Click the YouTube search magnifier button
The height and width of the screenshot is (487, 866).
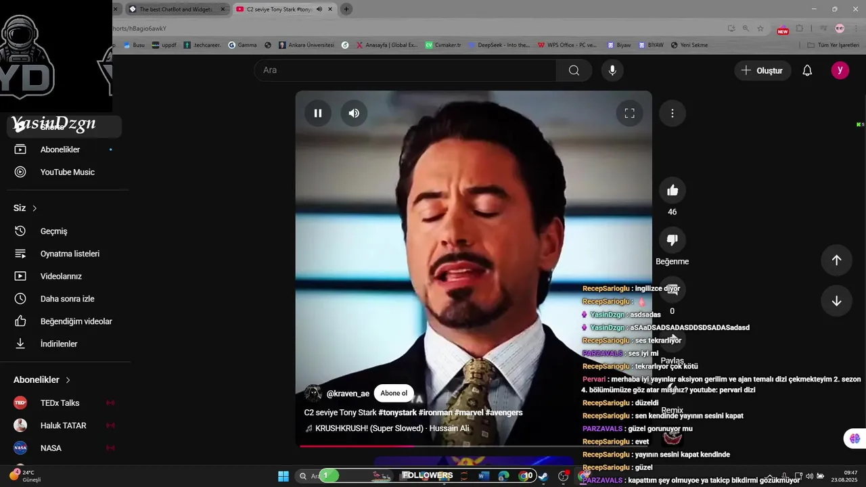tap(574, 70)
